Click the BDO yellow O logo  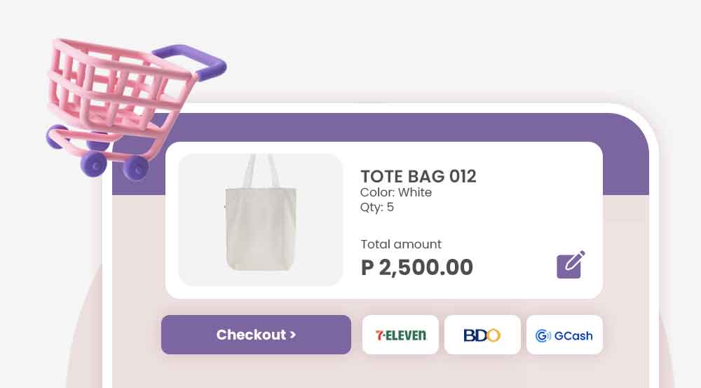(x=493, y=335)
